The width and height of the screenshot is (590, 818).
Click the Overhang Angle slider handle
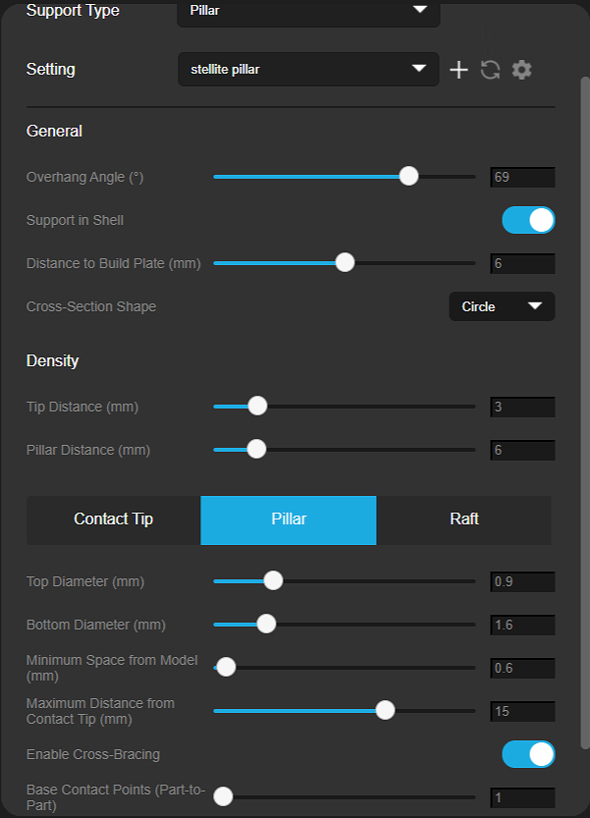point(409,177)
